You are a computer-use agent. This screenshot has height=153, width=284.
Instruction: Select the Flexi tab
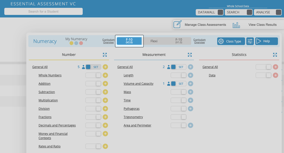coord(154,41)
